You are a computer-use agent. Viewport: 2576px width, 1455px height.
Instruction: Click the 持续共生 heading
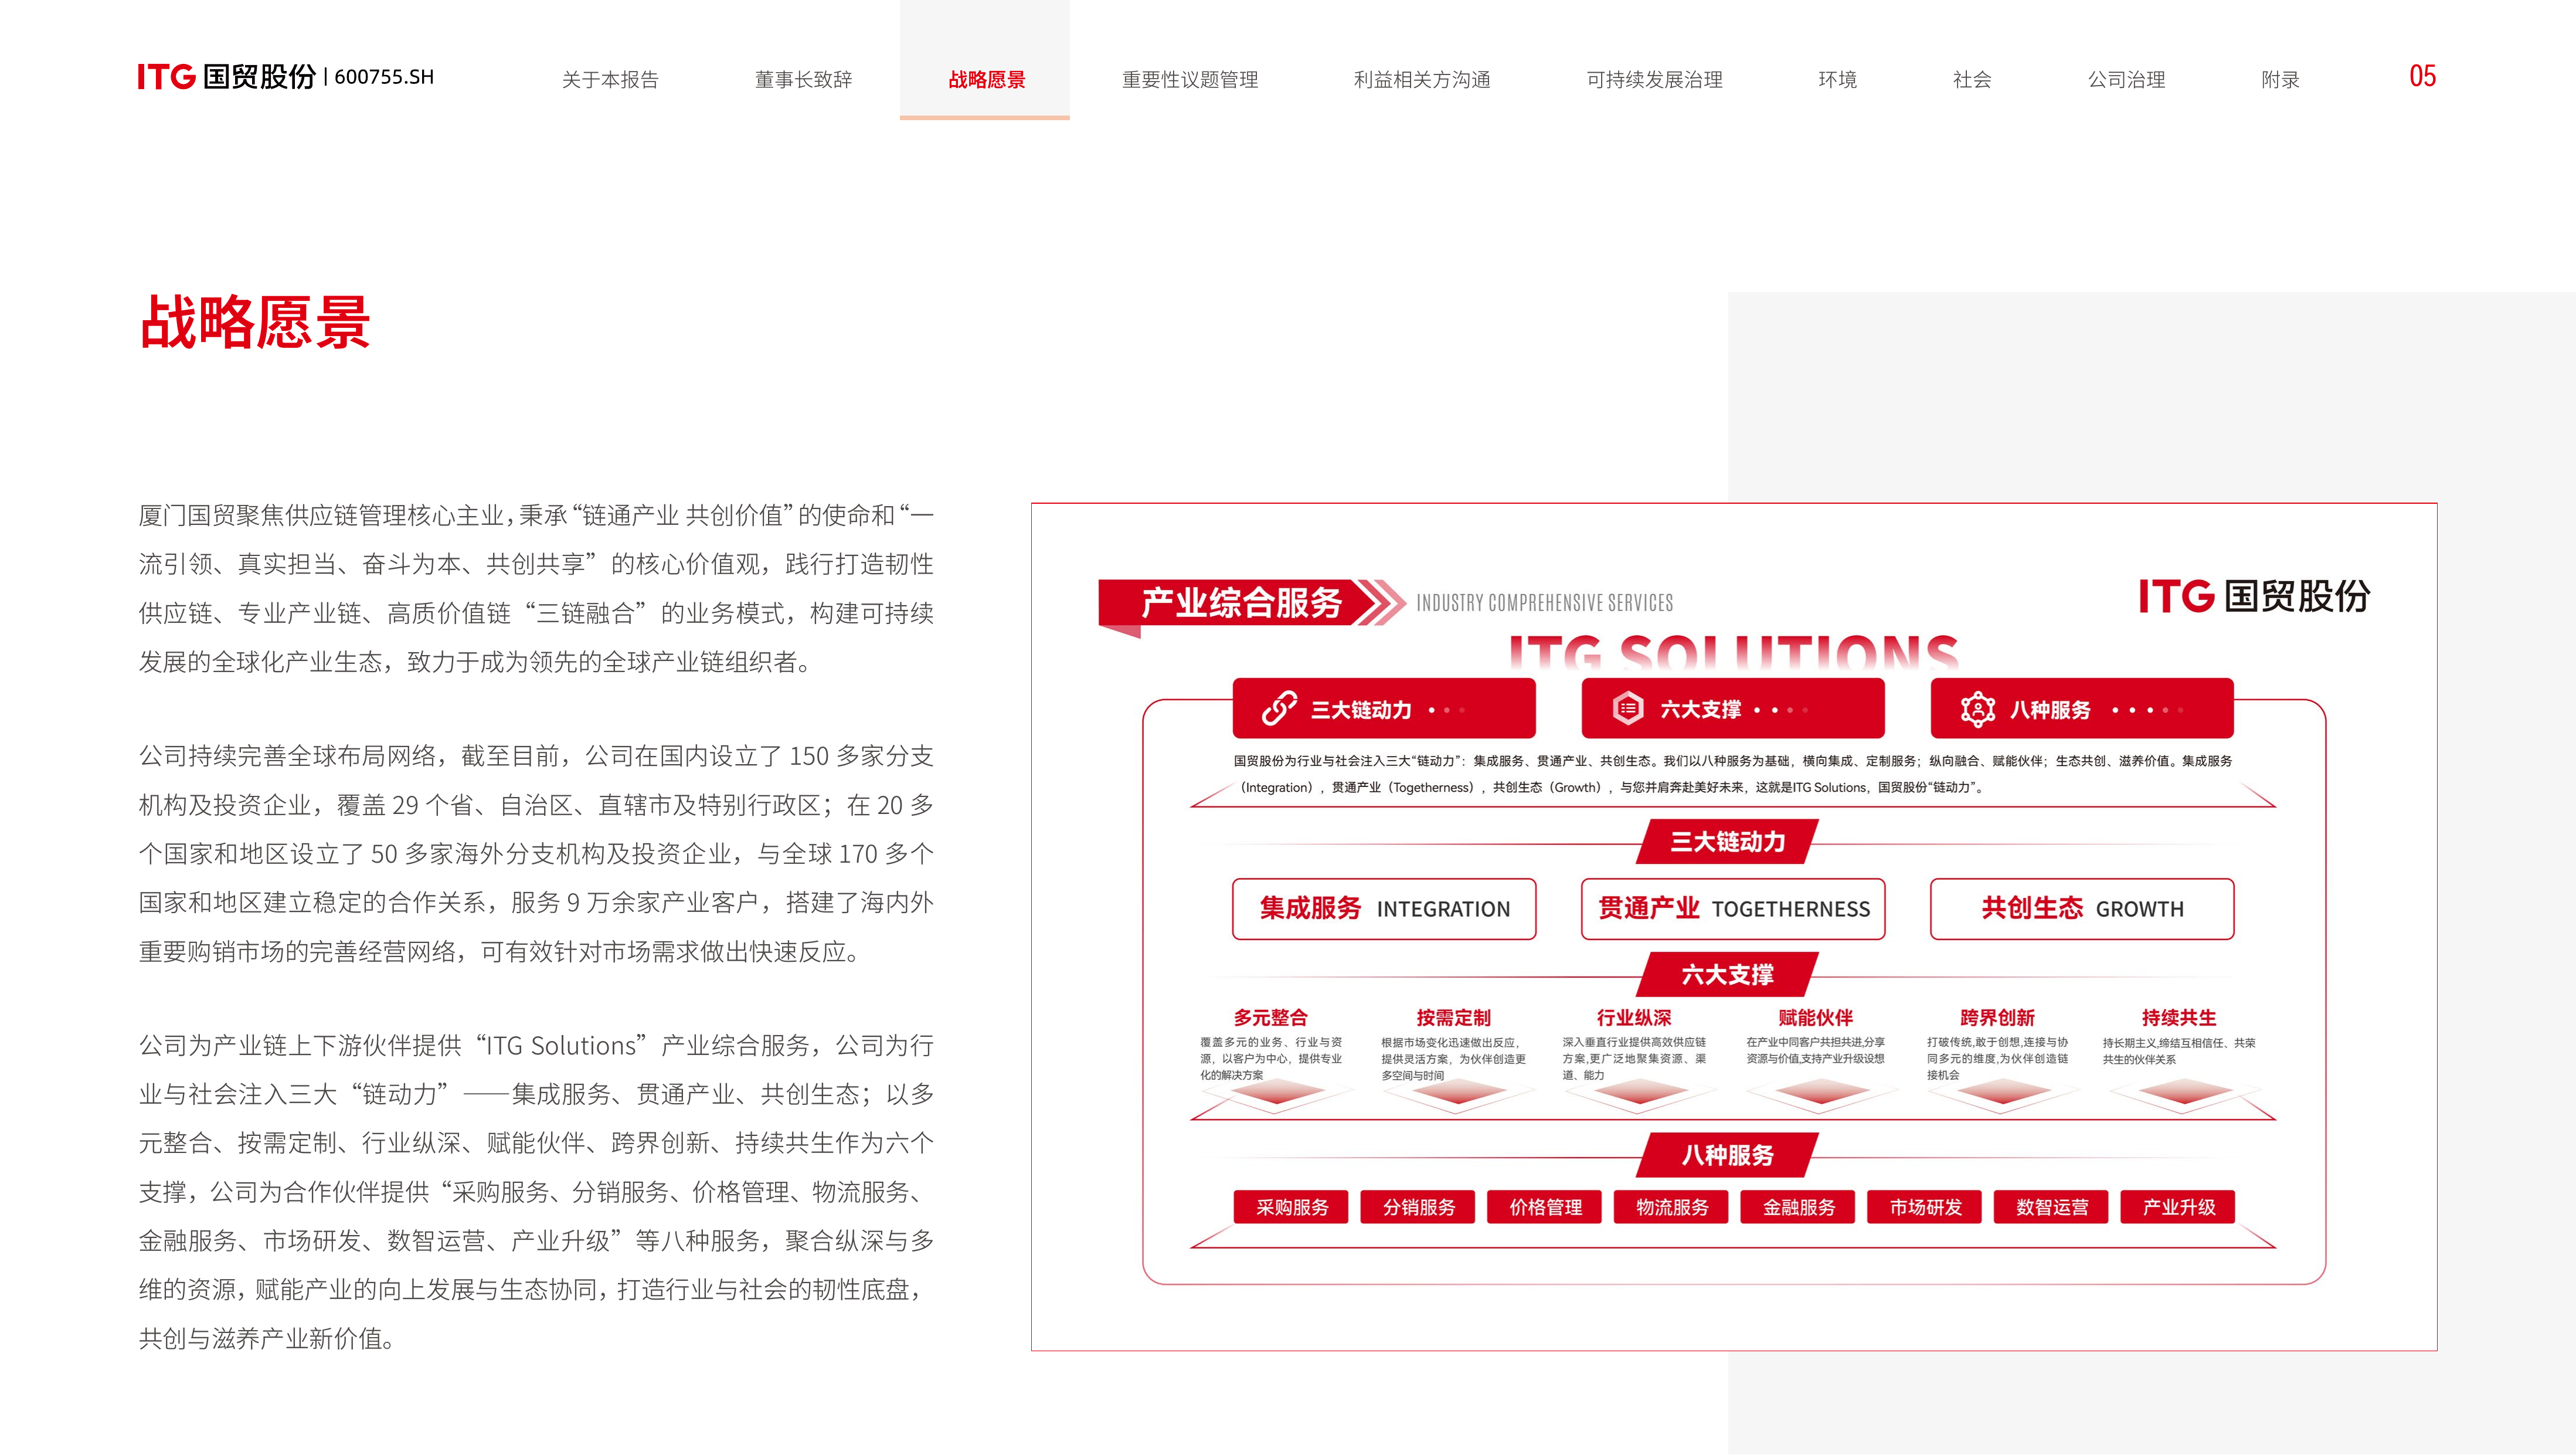2179,1017
